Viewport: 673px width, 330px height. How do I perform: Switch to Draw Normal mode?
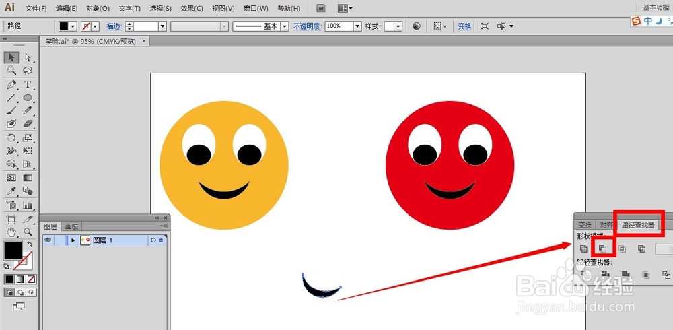pos(9,292)
